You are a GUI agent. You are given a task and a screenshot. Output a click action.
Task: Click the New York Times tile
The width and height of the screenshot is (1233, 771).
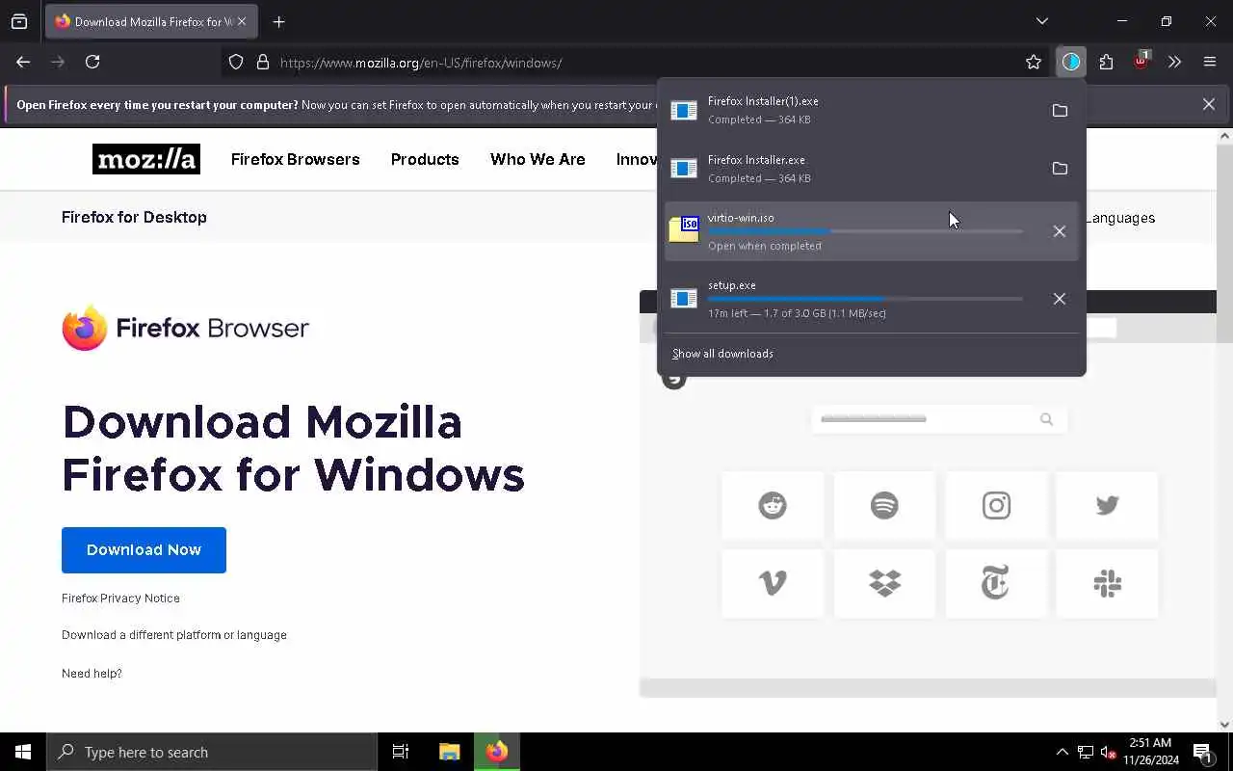(x=996, y=583)
